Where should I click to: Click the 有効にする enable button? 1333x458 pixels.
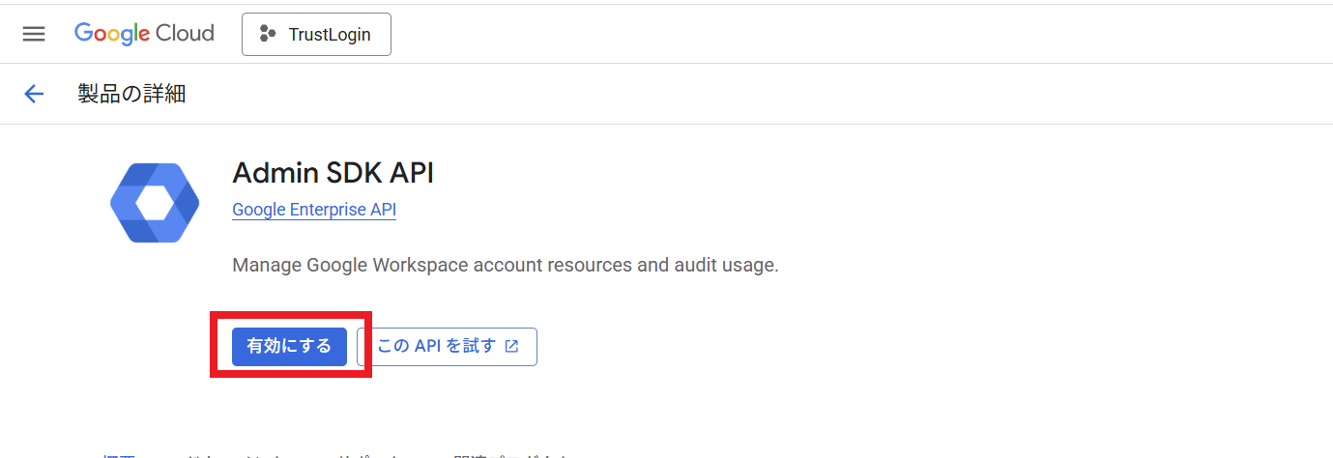(289, 346)
